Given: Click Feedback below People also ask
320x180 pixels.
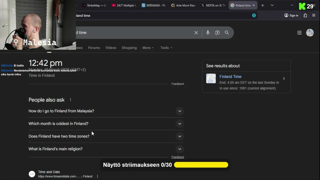Looking at the screenshot, I should [178, 157].
